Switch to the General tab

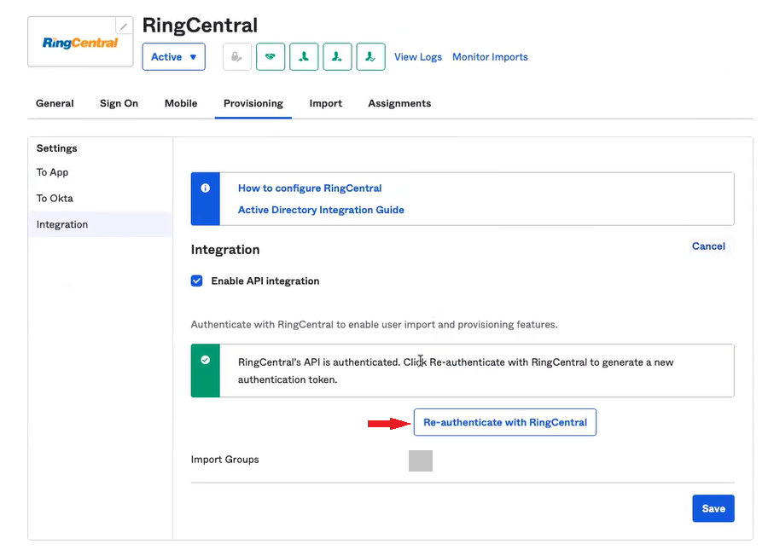(55, 103)
